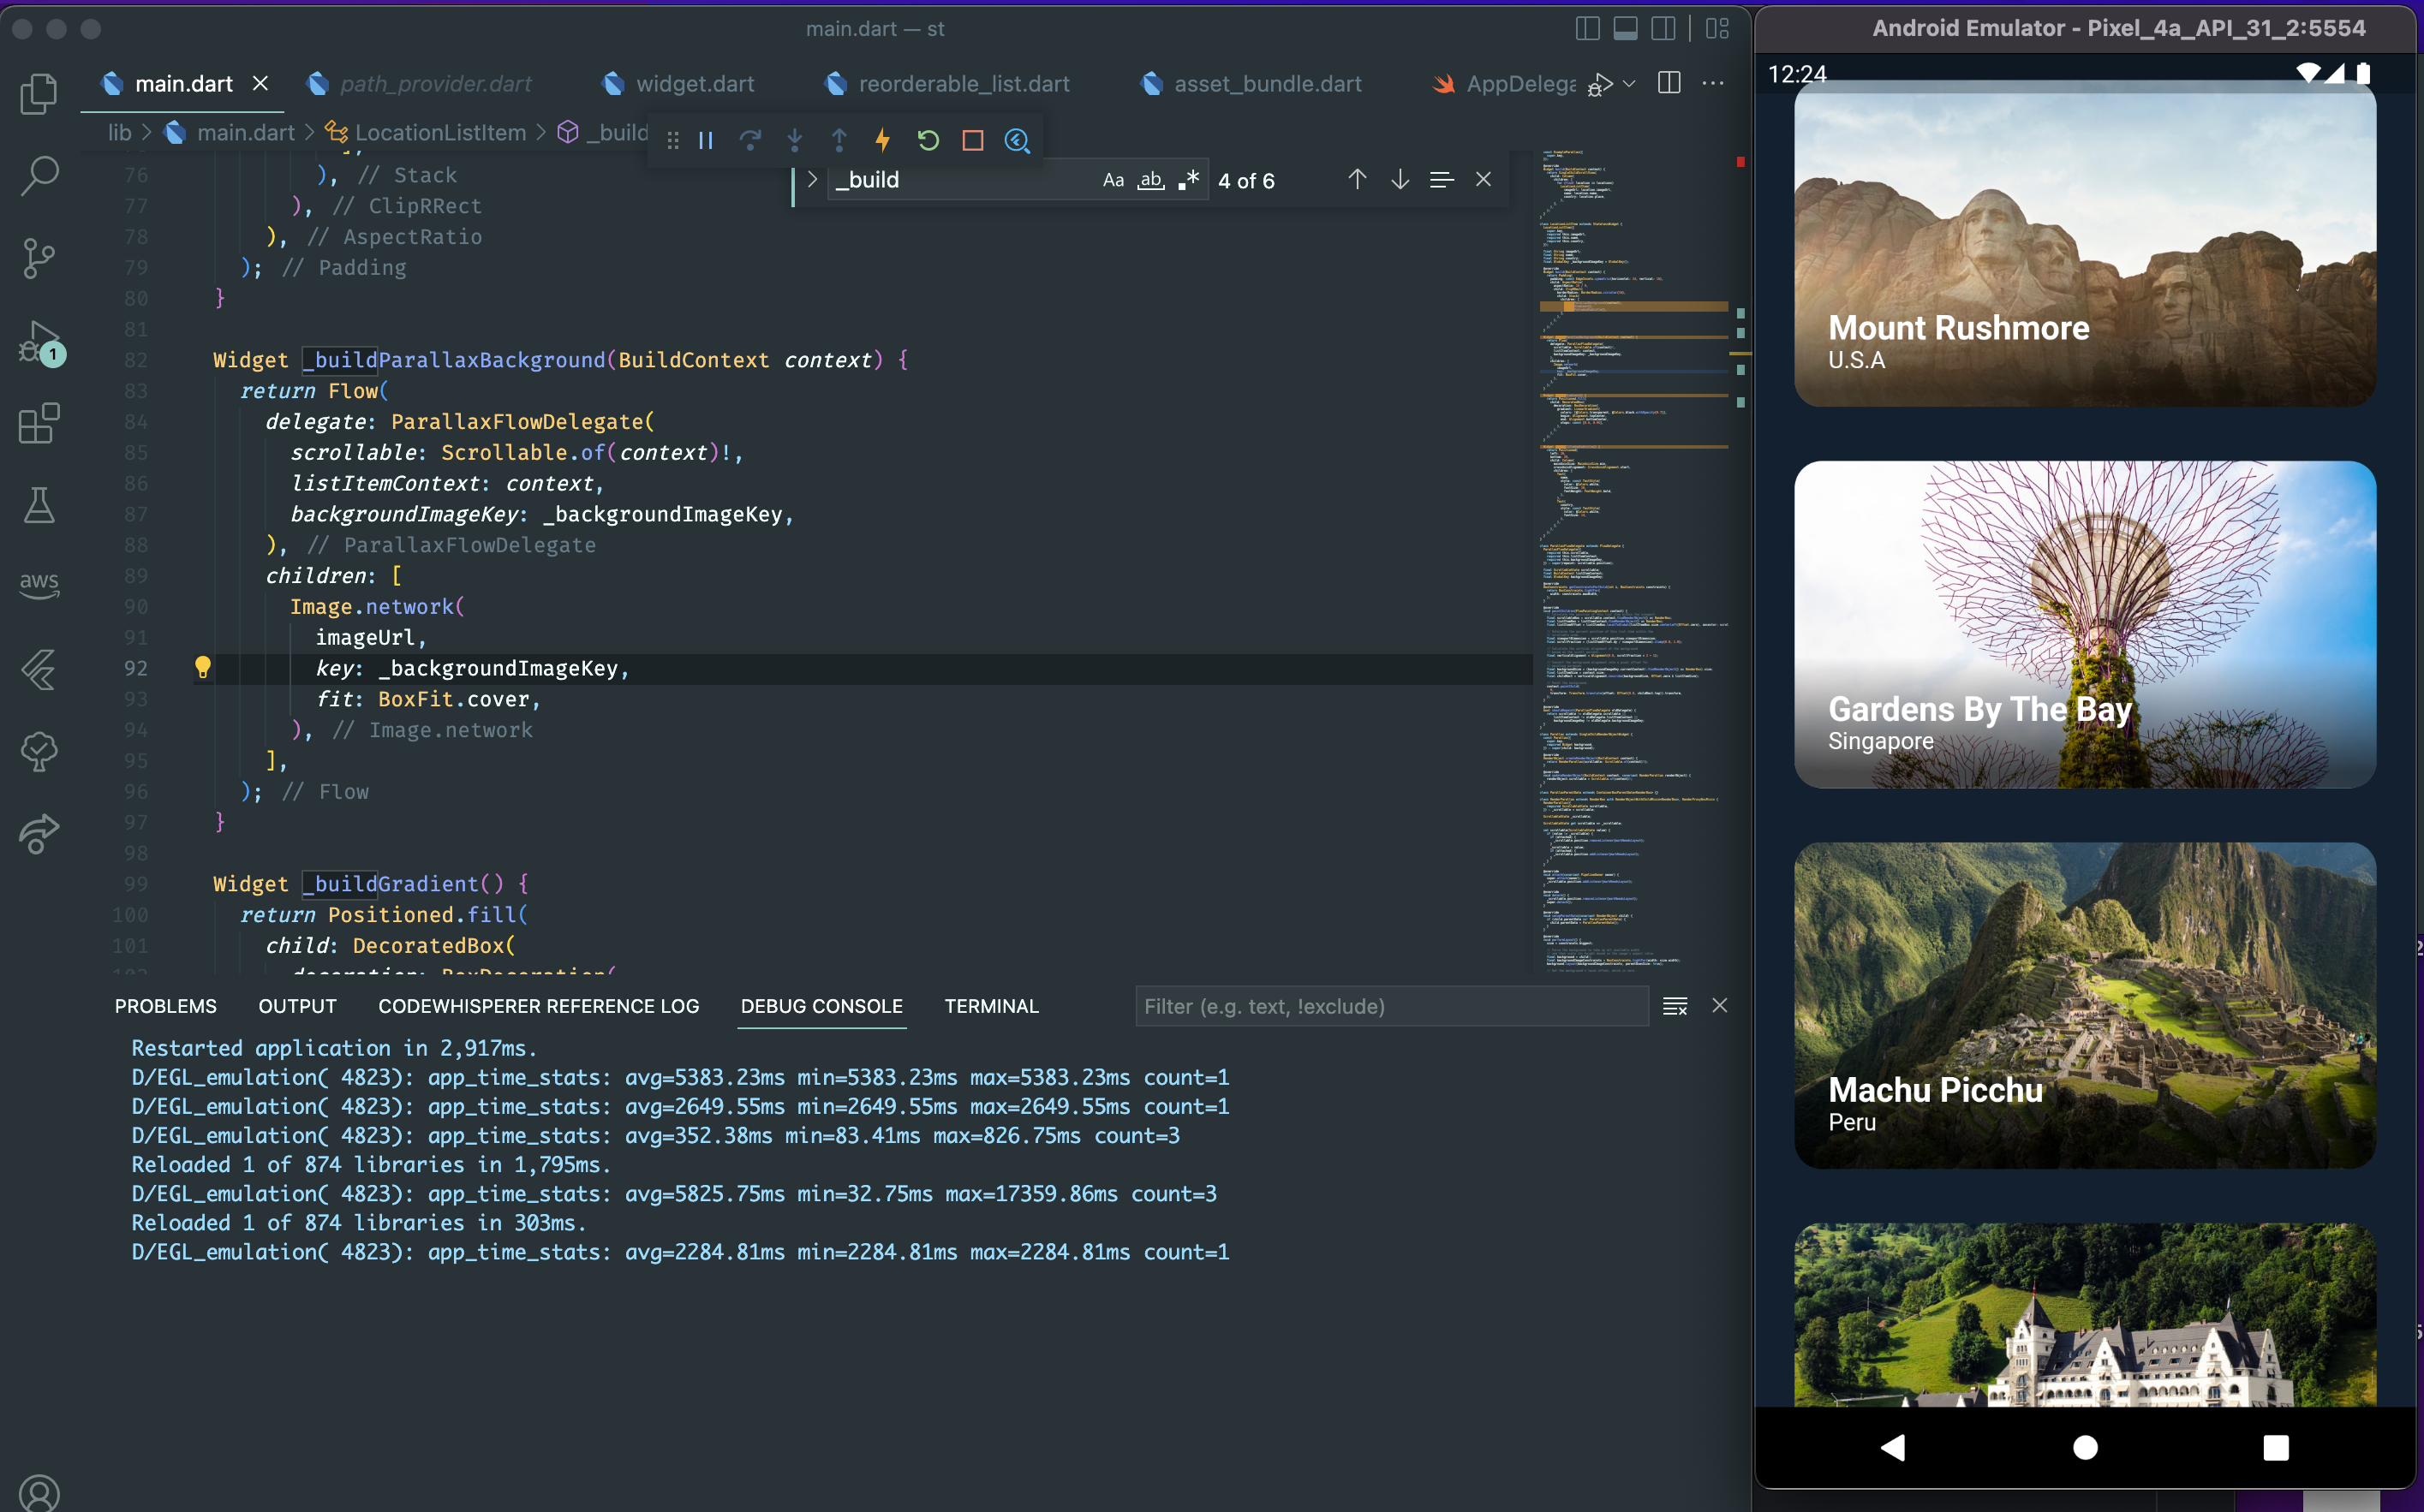Viewport: 2424px width, 1512px height.
Task: Click the hot reload lightning icon
Action: pos(882,141)
